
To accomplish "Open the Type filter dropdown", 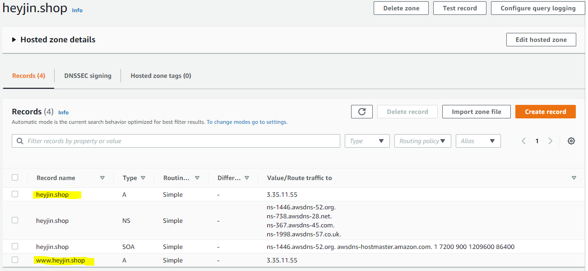I will coord(367,141).
